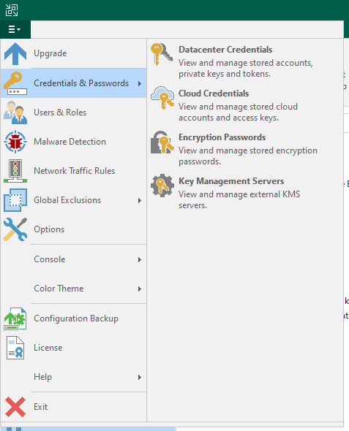Expand the Global Exclusions submenu arrow
Viewport: 349px width, 431px height.
coord(140,200)
